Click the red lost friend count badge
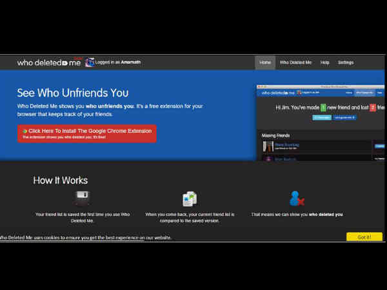Viewport: 387px width, 290px height. click(x=373, y=108)
